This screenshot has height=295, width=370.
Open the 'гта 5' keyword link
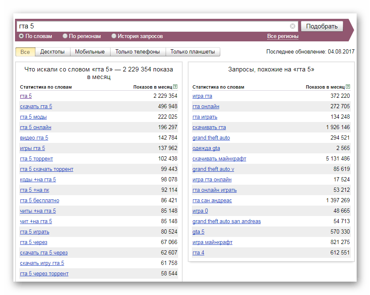(x=26, y=96)
